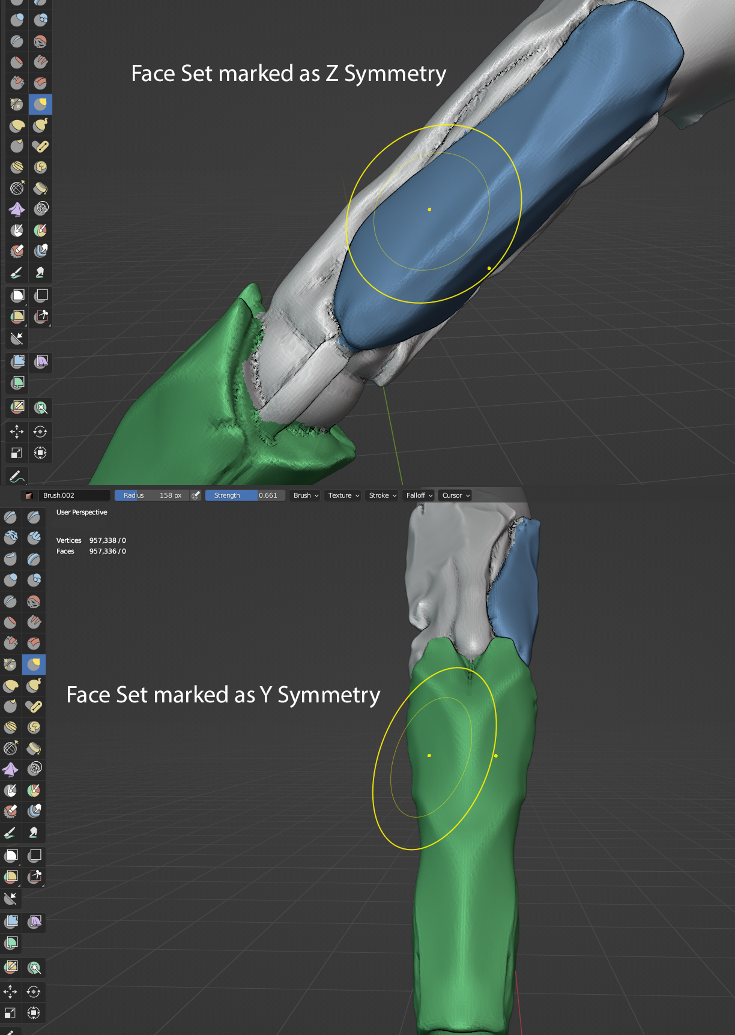Select the Draw sculpt brush
735x1035 pixels.
10,517
